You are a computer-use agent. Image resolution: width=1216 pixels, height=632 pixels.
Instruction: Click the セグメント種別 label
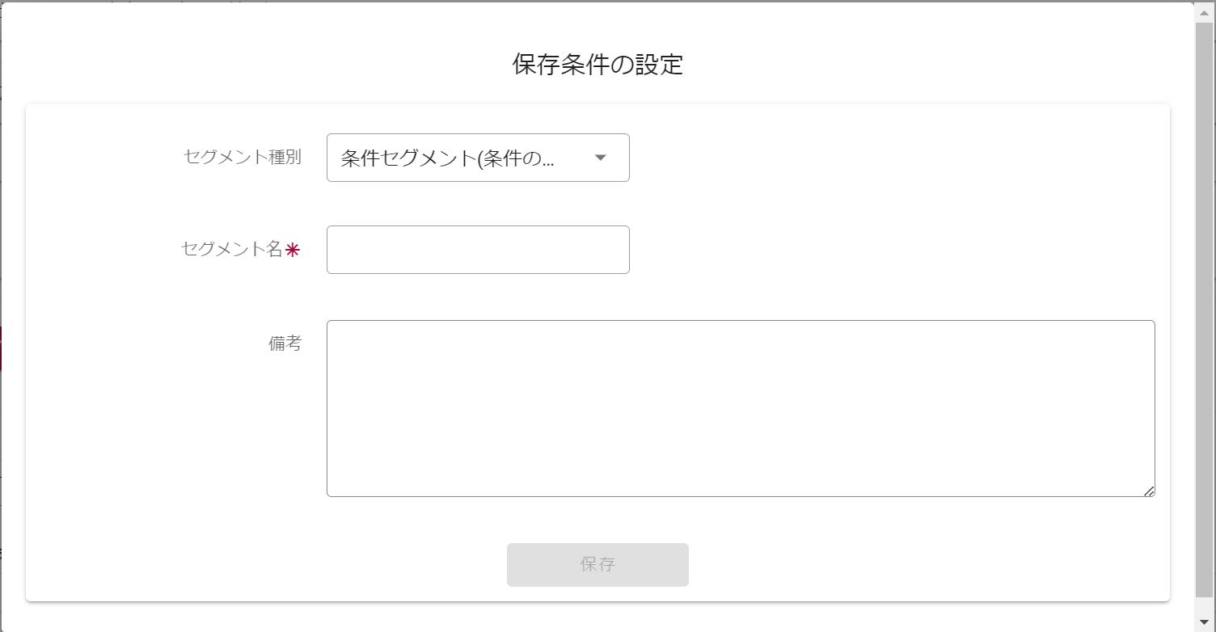243,157
